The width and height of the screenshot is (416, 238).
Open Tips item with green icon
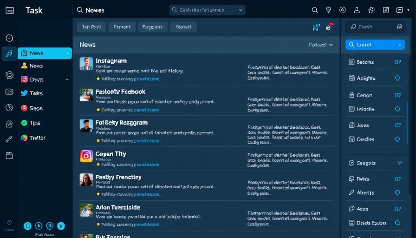click(31, 123)
